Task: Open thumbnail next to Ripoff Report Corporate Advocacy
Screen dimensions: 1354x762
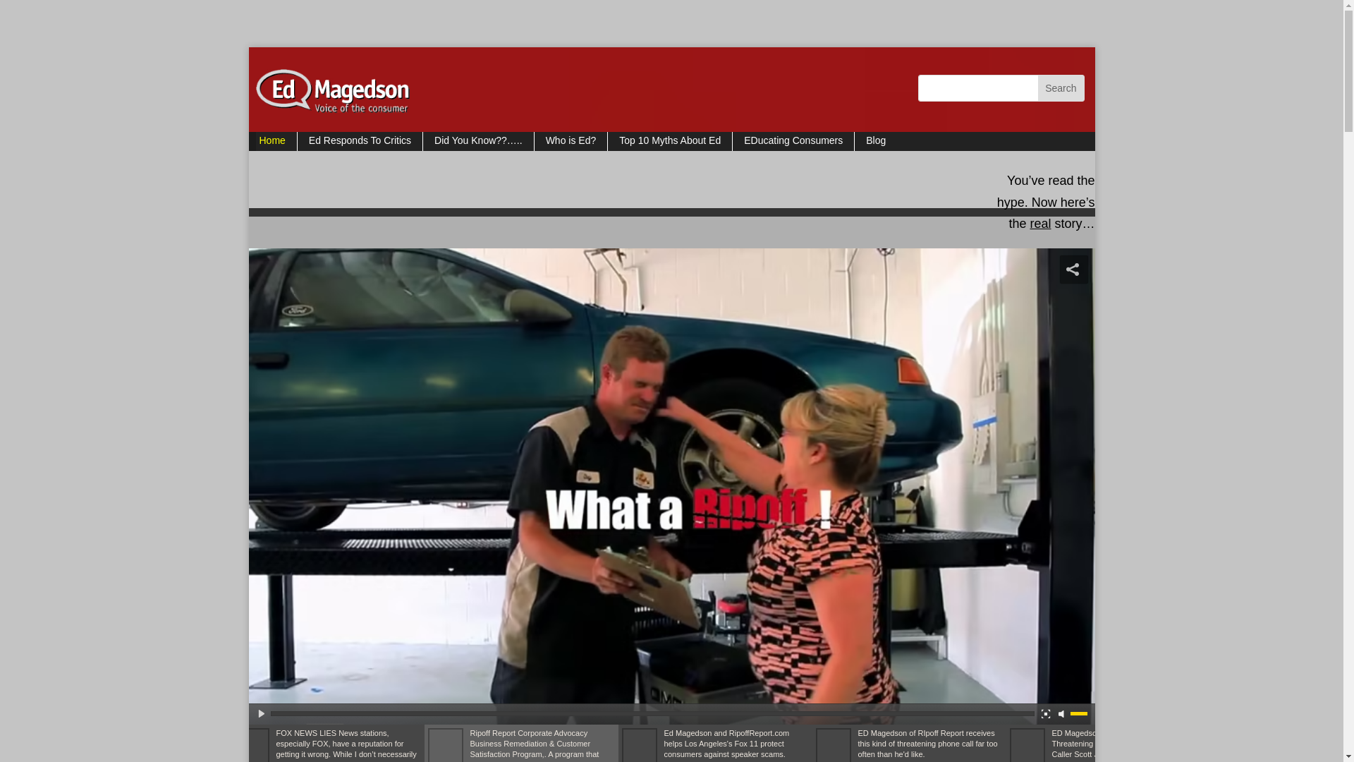Action: coord(446,745)
